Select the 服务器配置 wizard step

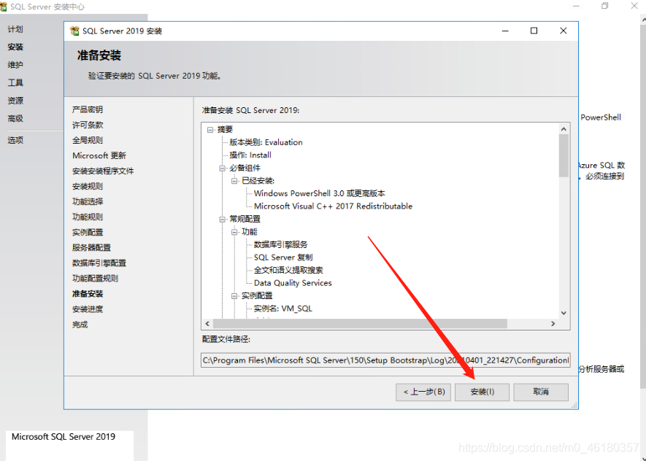coord(91,248)
